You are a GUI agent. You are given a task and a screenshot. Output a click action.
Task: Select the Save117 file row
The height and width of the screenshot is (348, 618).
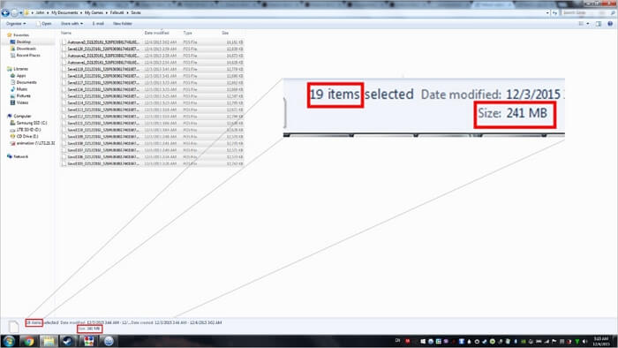point(152,83)
